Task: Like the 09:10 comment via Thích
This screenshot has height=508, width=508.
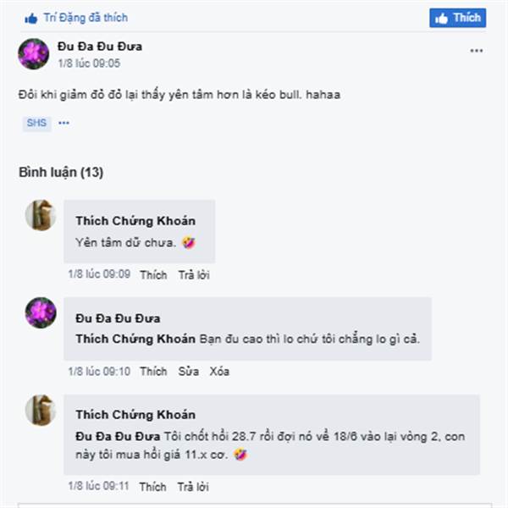Action: click(x=153, y=372)
